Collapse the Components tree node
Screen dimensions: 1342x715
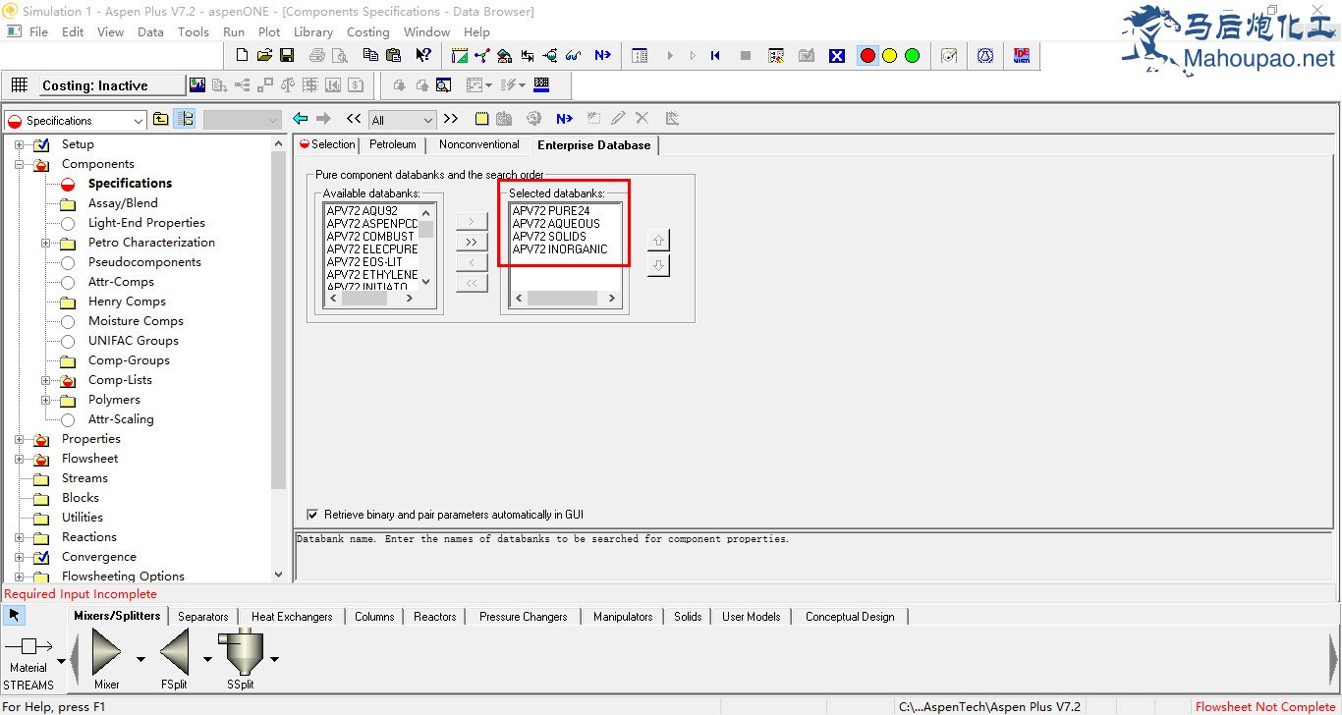click(19, 164)
